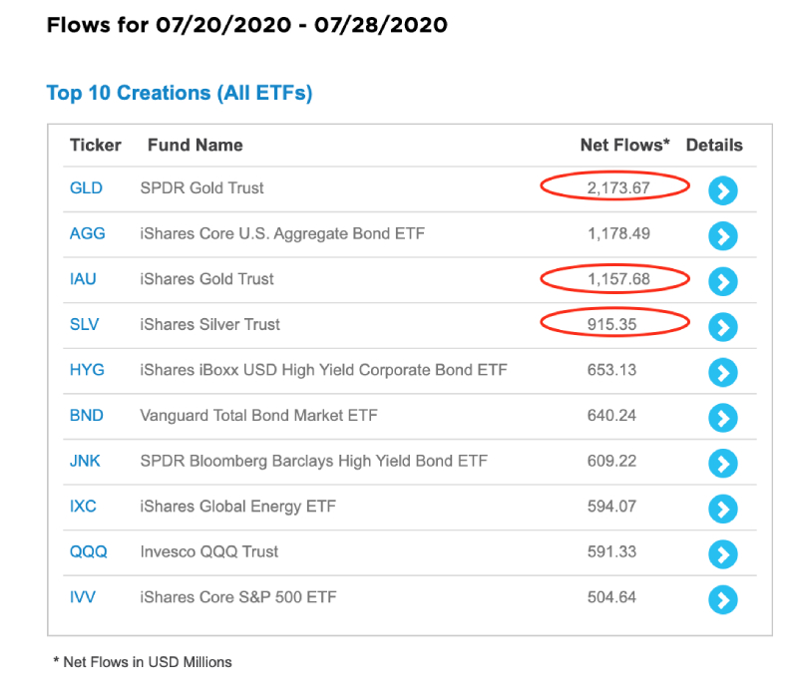Click details arrow for SLV row
This screenshot has height=698, width=798.
[x=722, y=326]
